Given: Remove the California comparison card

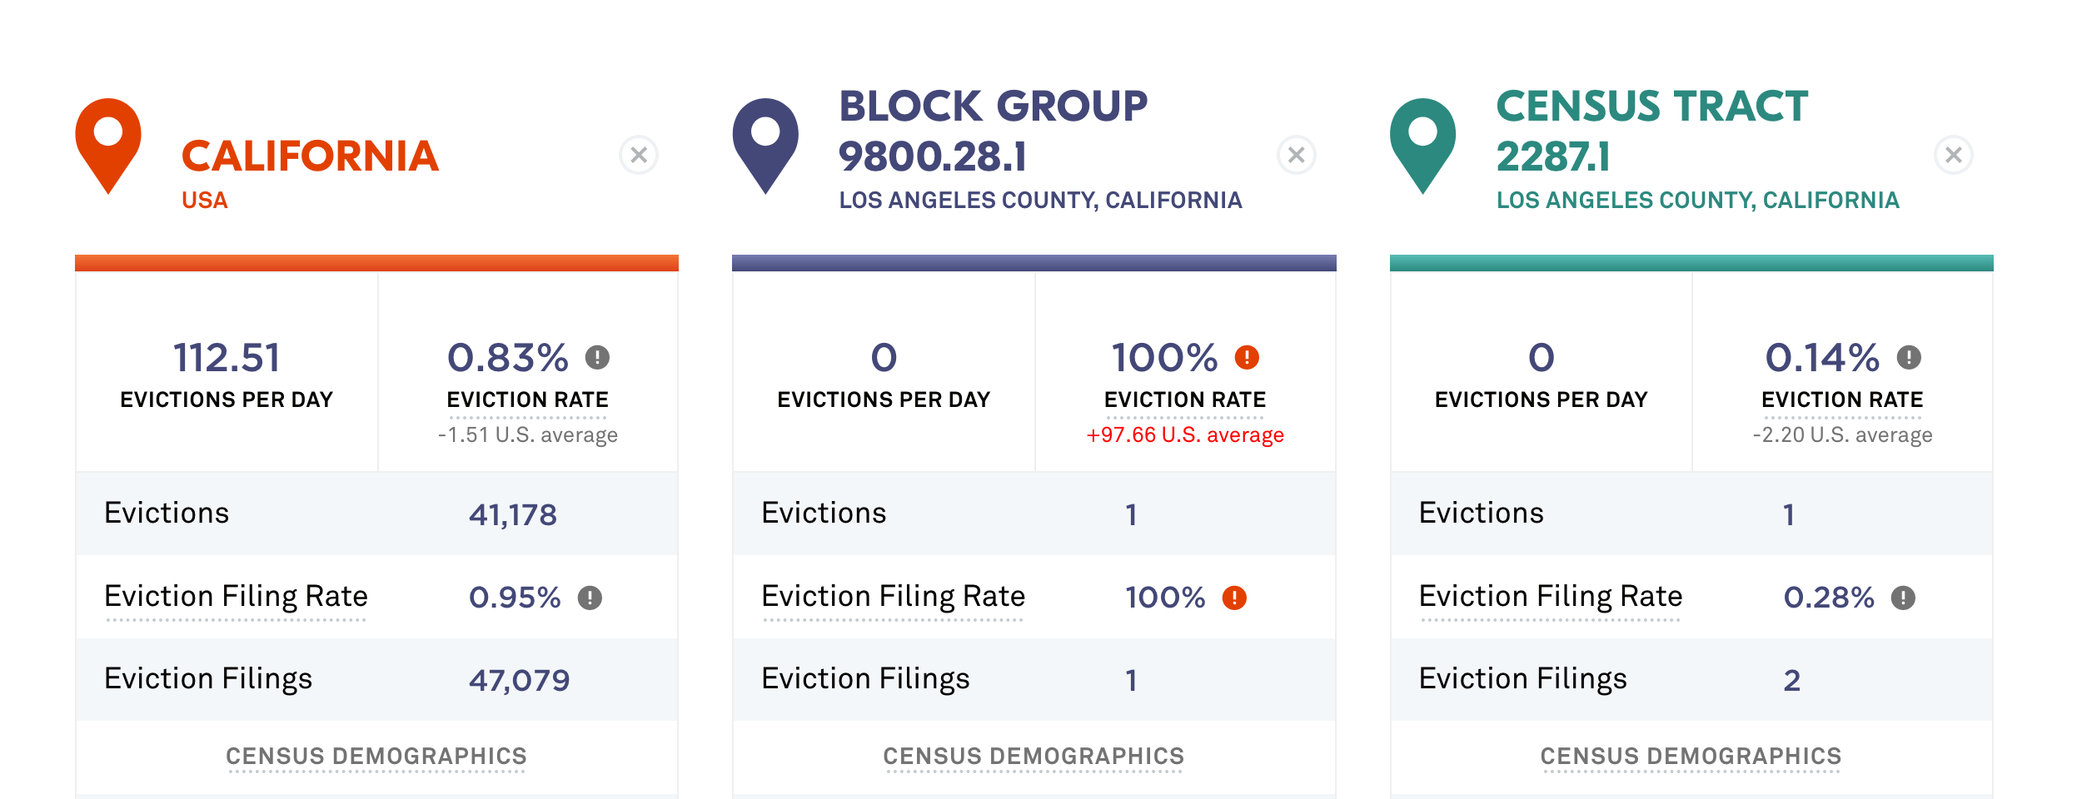Looking at the screenshot, I should [x=638, y=153].
